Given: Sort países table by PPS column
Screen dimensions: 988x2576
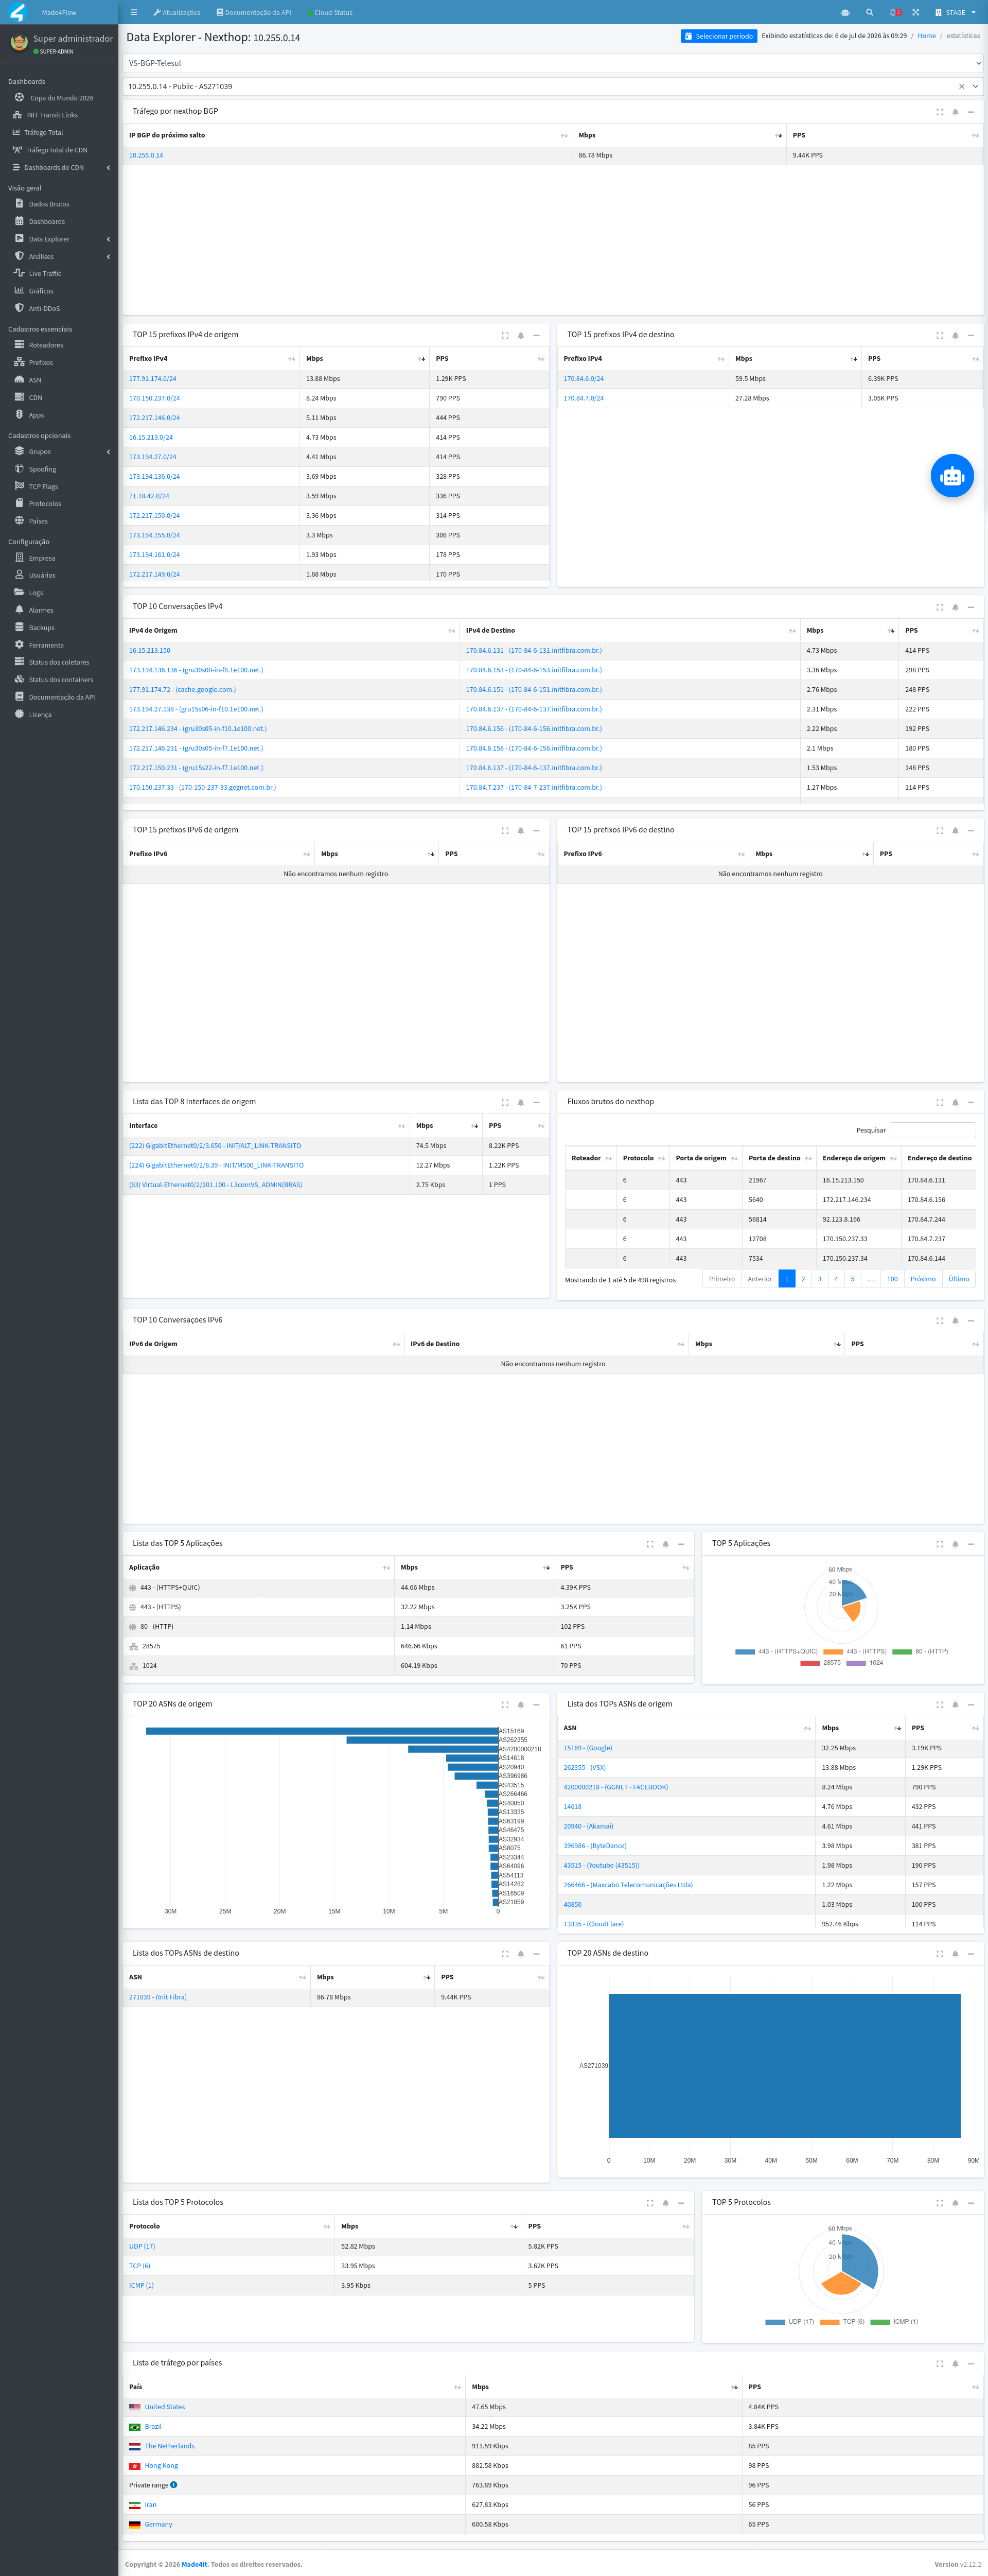Looking at the screenshot, I should (863, 2387).
